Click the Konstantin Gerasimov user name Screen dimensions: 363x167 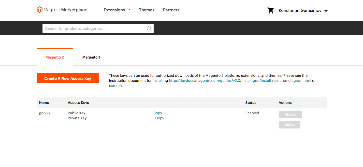tap(300, 10)
